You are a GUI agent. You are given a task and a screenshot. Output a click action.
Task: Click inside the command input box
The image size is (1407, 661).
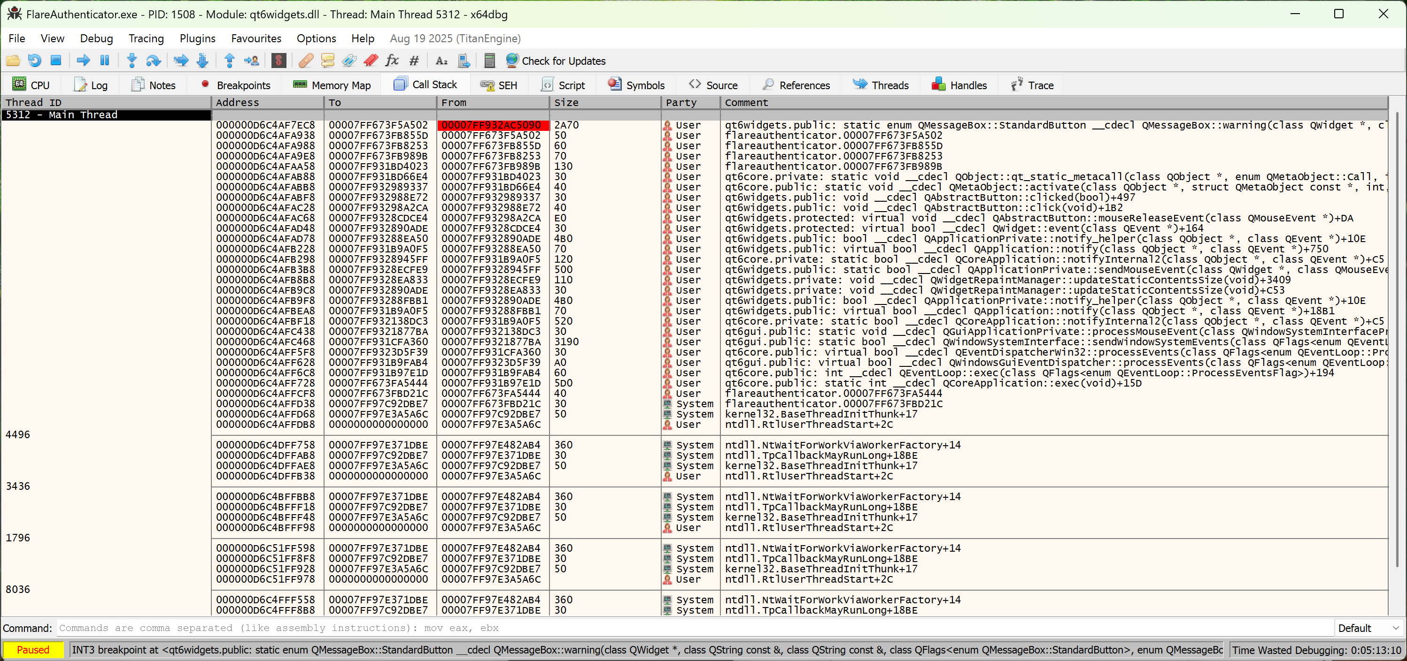pyautogui.click(x=437, y=628)
